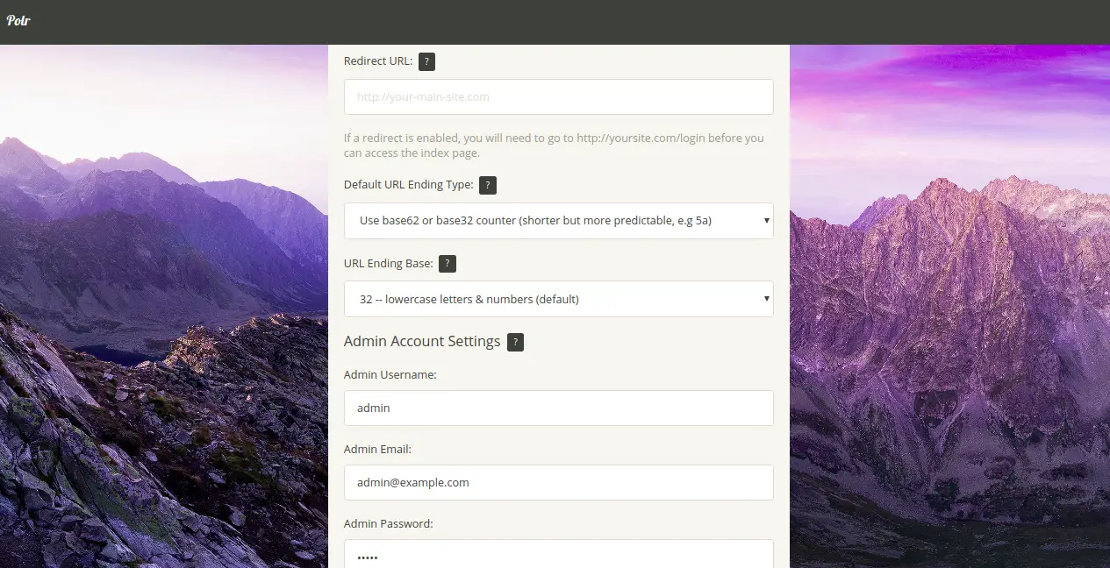Click the 'Admin Email:' label
This screenshot has width=1110, height=568.
pyautogui.click(x=377, y=449)
